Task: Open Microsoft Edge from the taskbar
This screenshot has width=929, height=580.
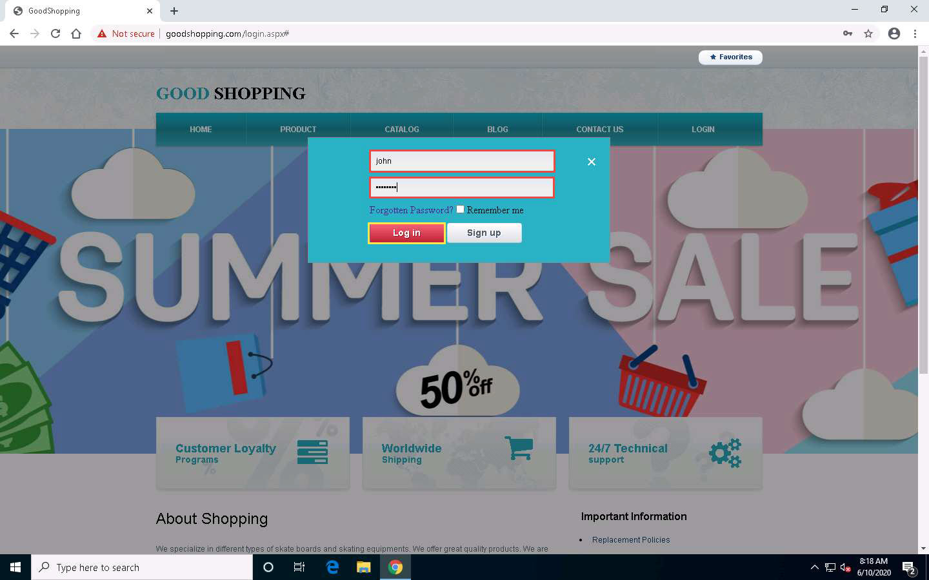Action: point(332,567)
